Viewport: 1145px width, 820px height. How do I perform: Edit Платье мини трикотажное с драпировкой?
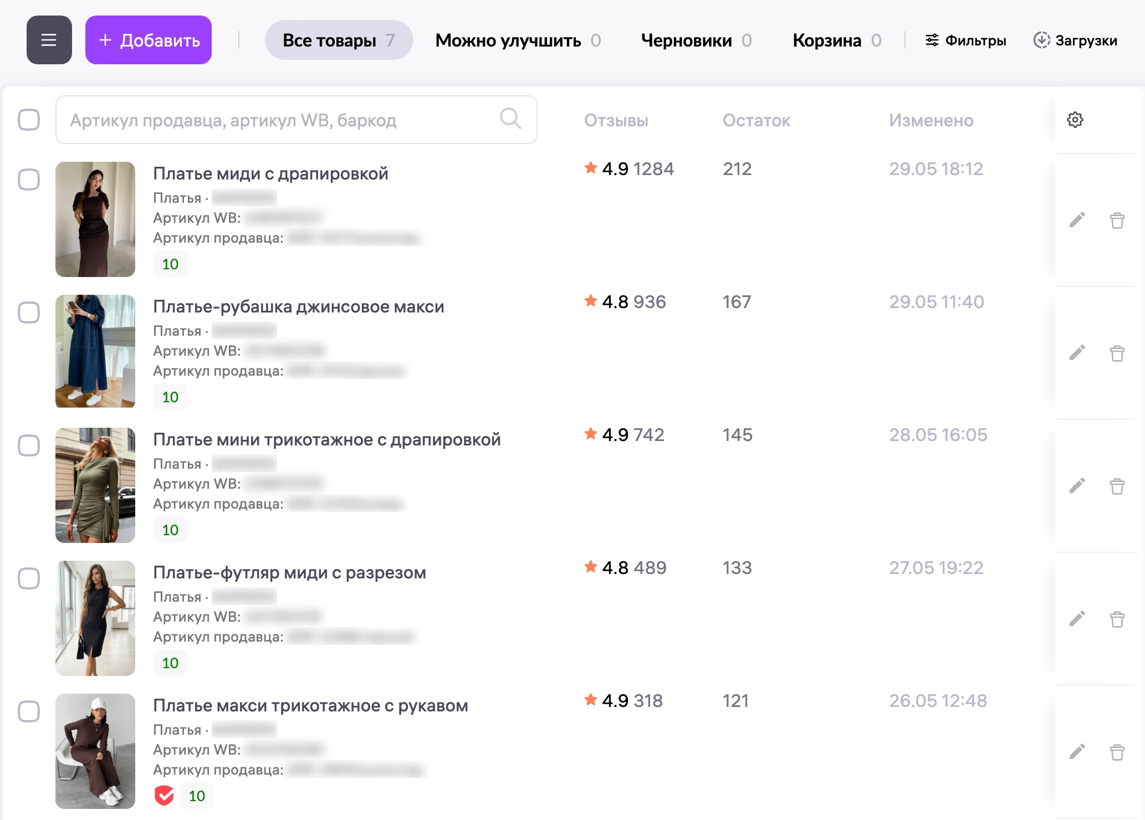point(1077,486)
